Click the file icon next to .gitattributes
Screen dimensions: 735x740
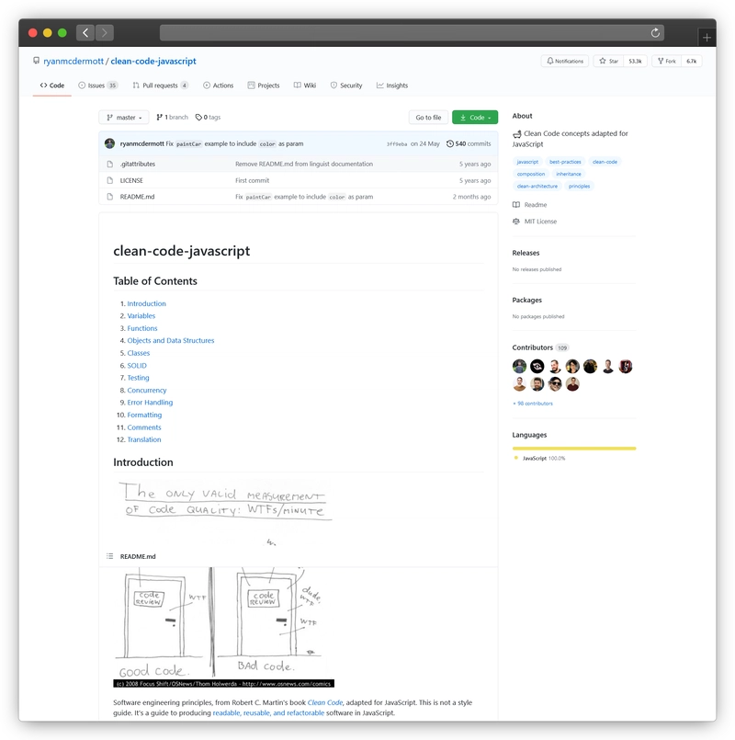coord(110,164)
